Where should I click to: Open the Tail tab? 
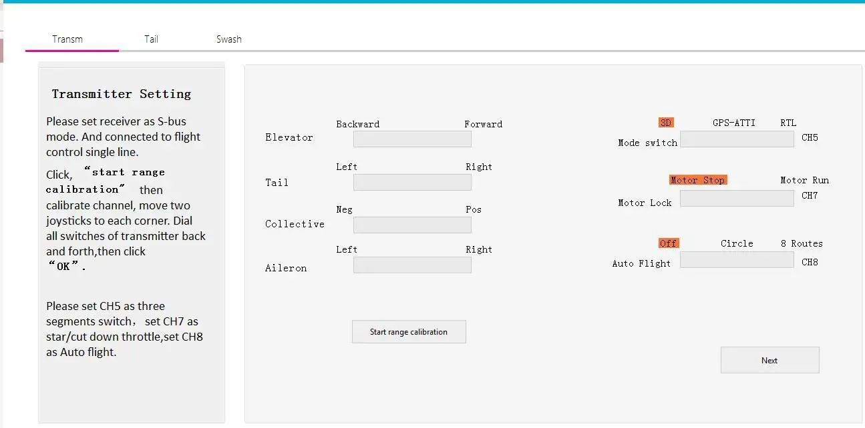point(152,39)
